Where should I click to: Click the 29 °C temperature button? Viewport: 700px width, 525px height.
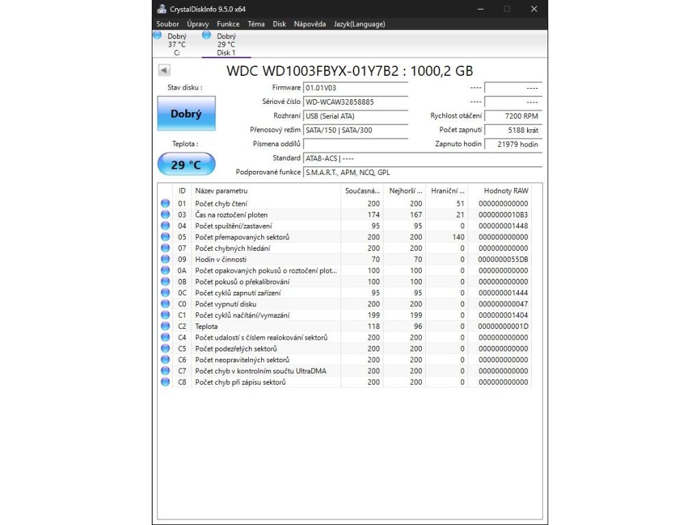(186, 165)
